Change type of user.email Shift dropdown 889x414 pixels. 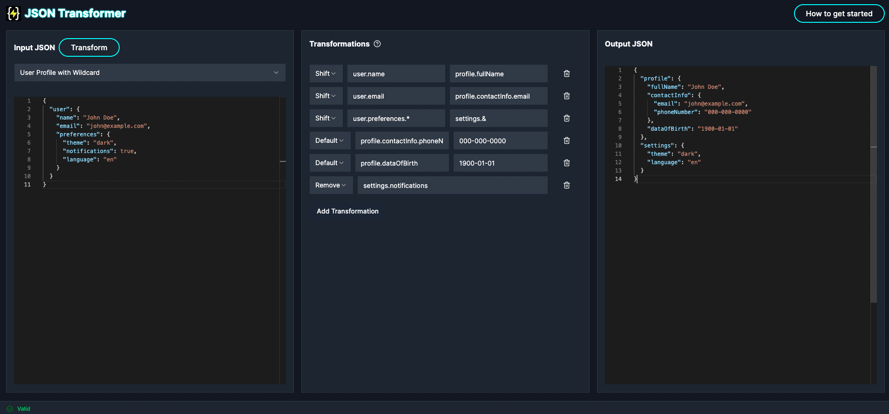[326, 96]
